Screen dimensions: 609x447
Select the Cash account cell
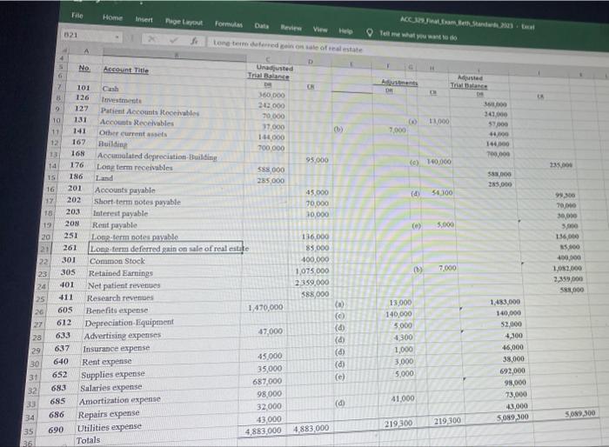pos(110,89)
